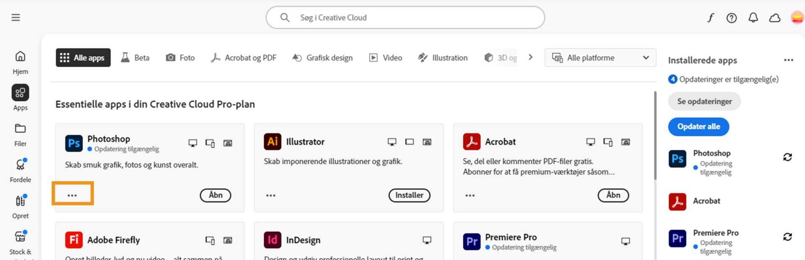Click Se opdateringer button
The height and width of the screenshot is (260, 805).
click(704, 101)
